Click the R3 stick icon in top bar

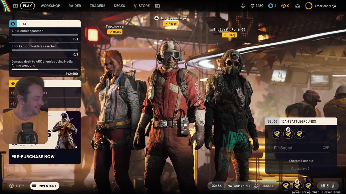[x=243, y=6]
